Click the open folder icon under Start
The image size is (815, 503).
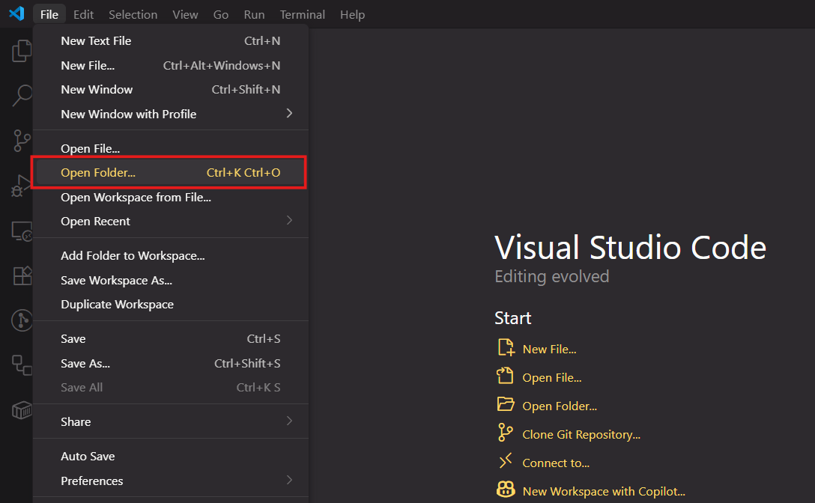506,403
